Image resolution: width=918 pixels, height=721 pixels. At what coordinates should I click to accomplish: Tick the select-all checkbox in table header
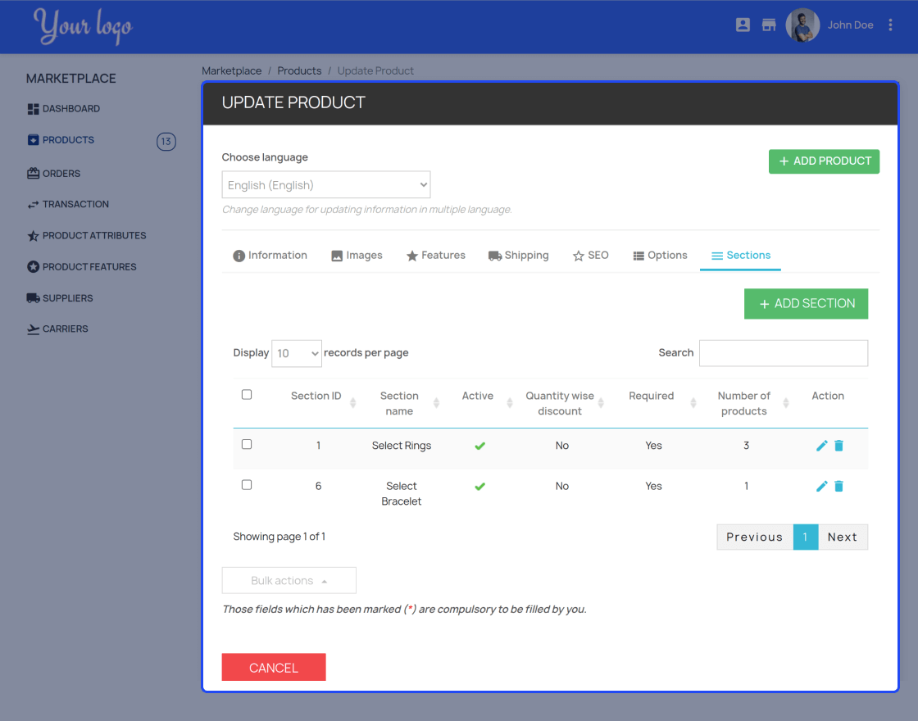point(247,394)
